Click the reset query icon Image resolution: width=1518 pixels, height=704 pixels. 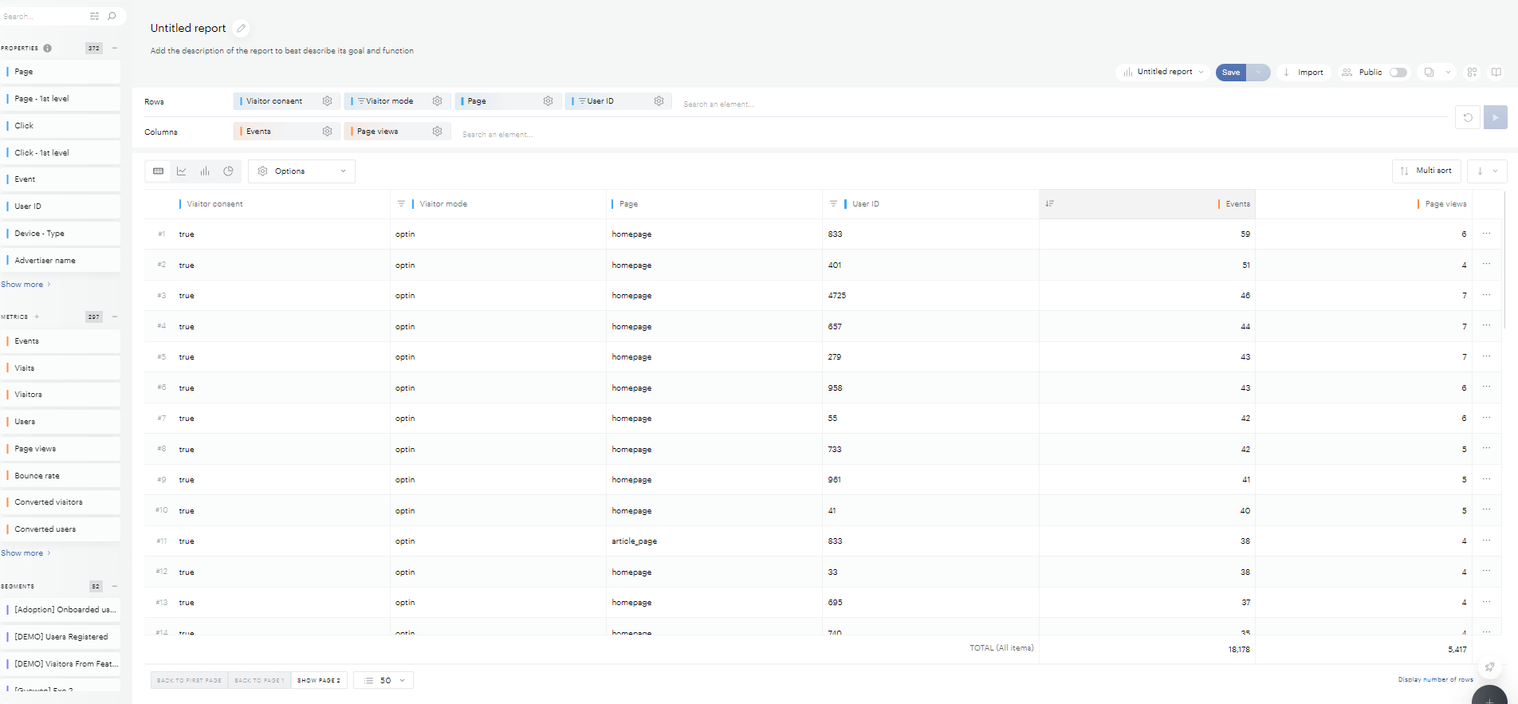click(1467, 117)
